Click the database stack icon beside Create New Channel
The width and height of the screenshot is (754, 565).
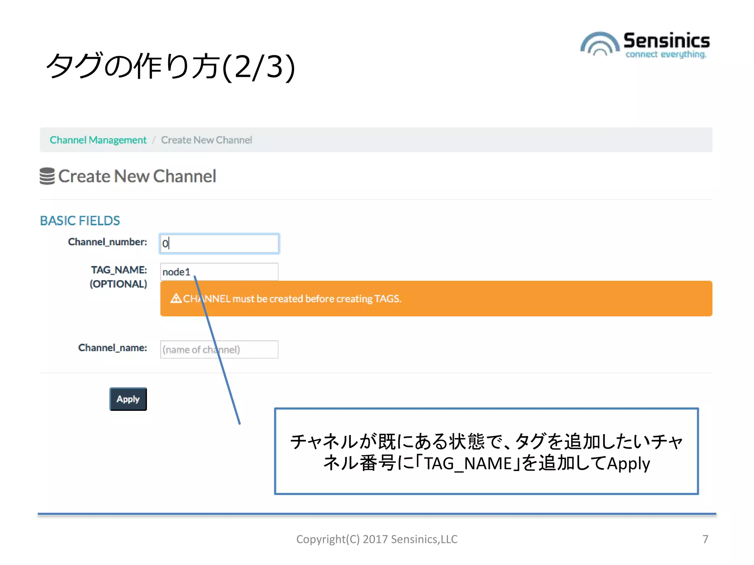47,176
